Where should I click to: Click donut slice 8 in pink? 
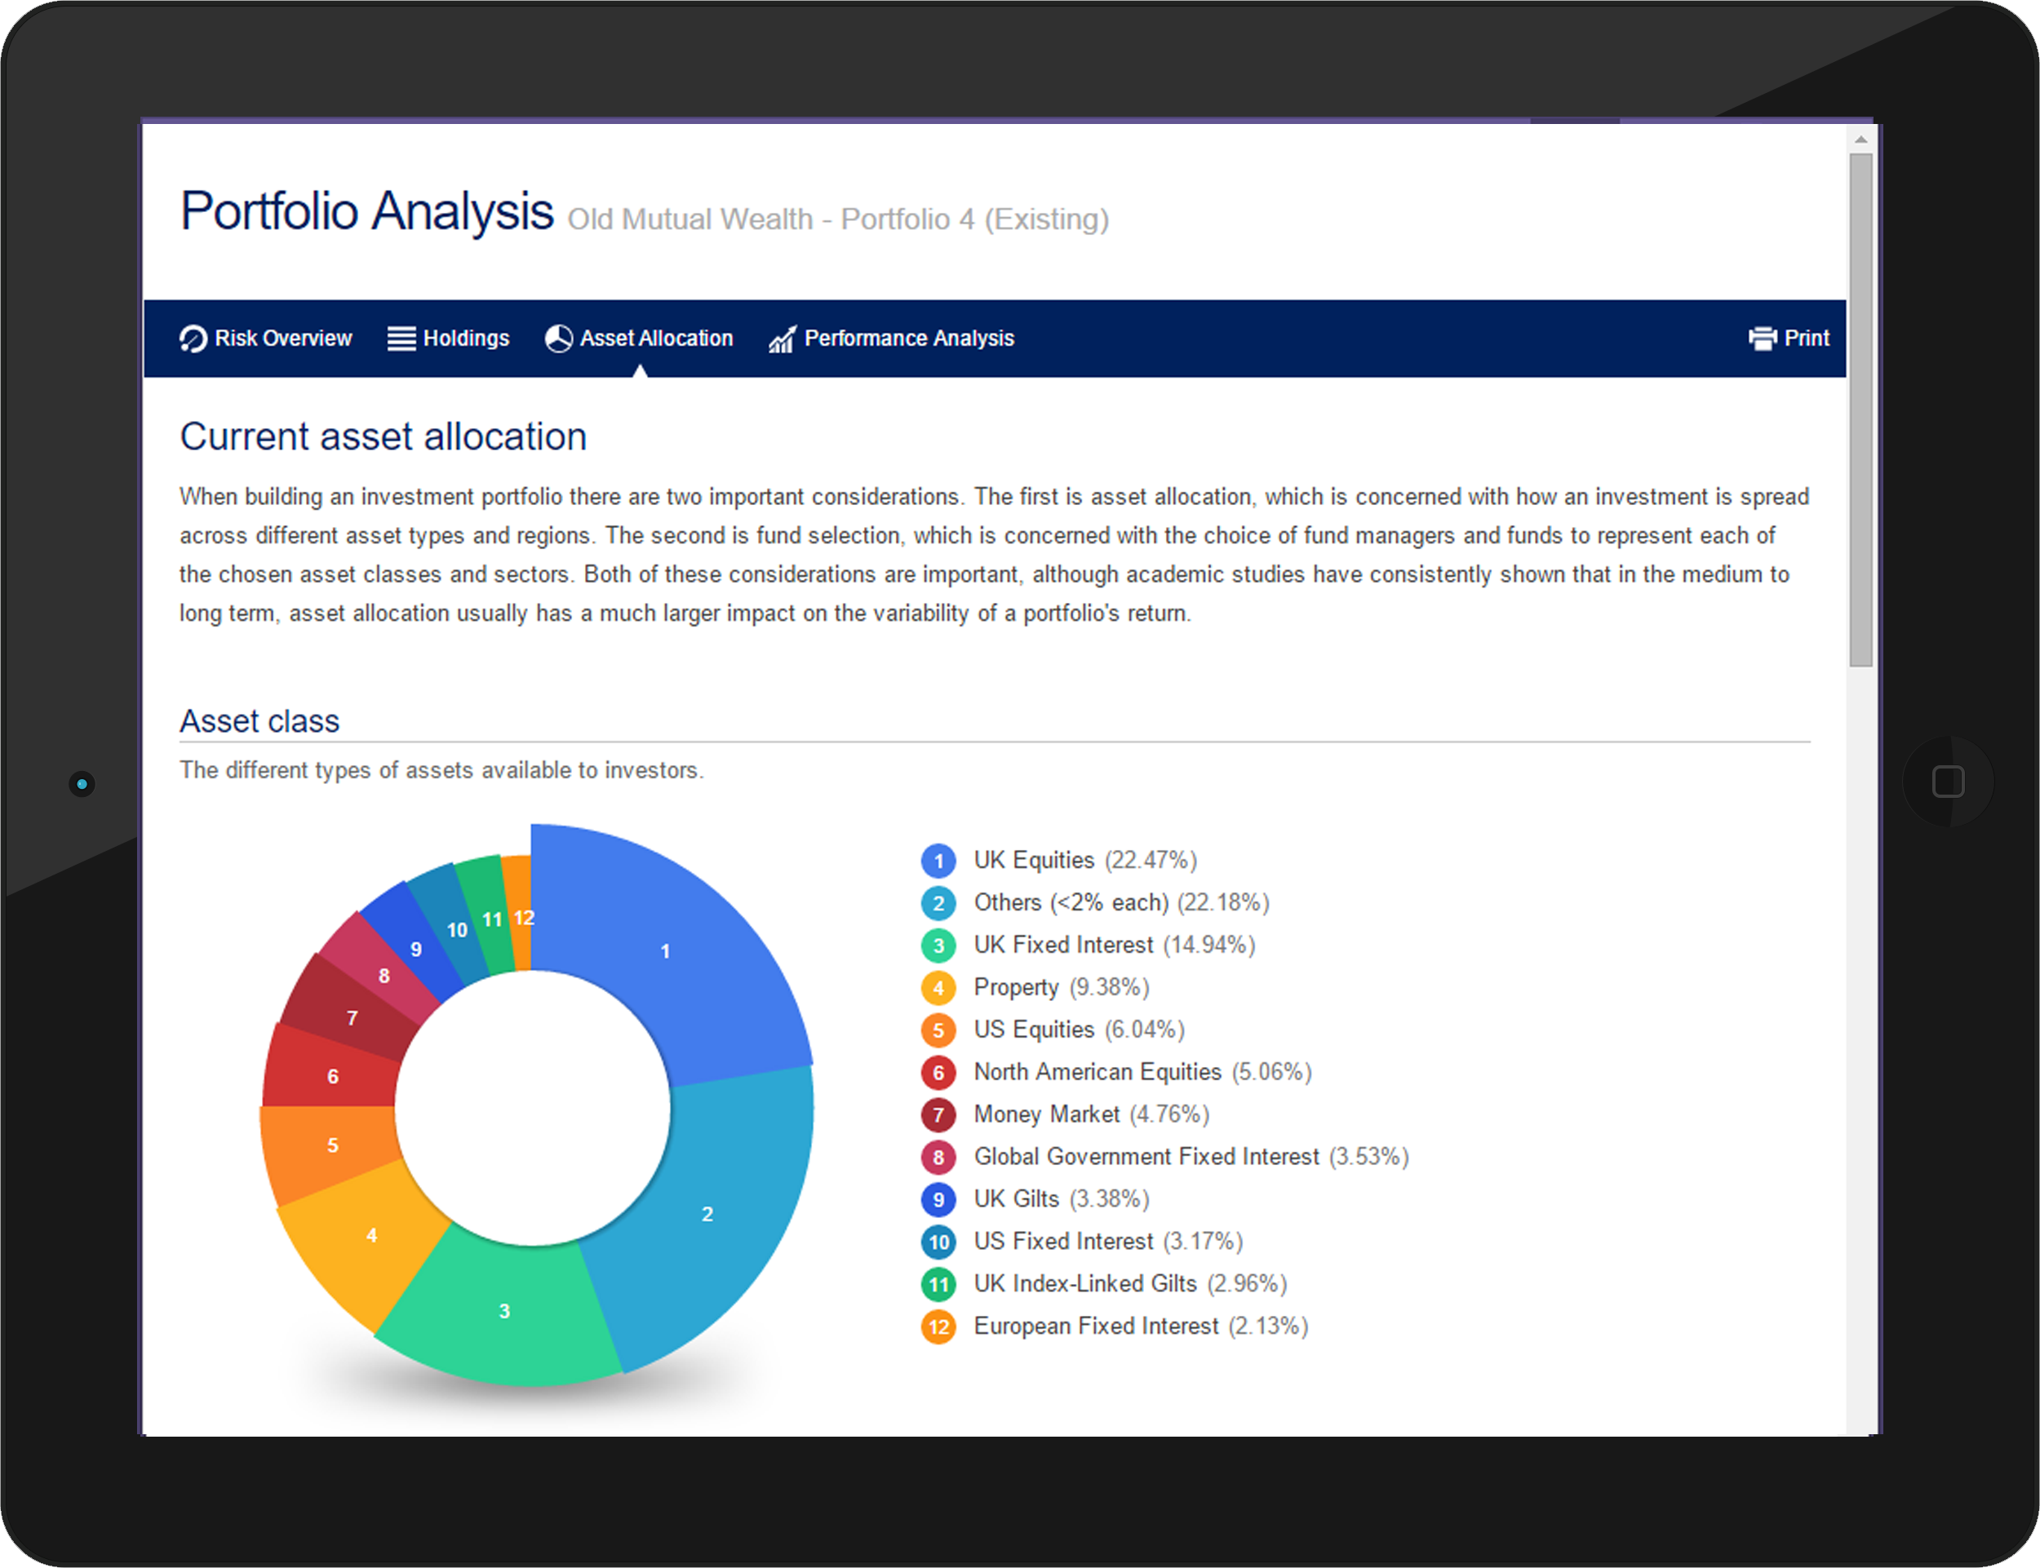point(384,976)
